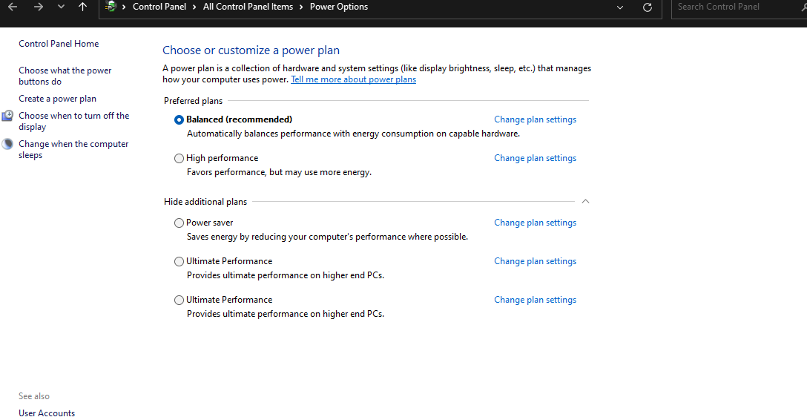Refresh the Power Options page

[x=648, y=7]
